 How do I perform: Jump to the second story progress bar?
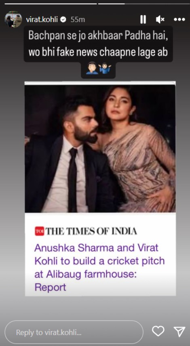[143, 4]
